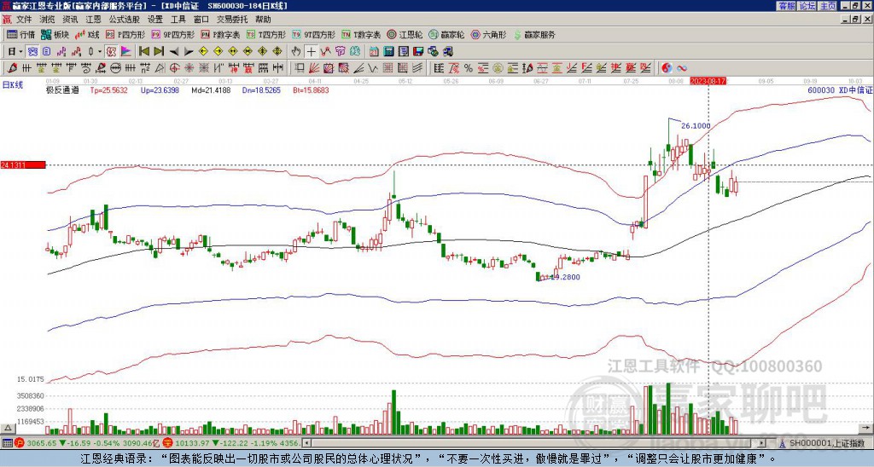Viewport: 874px width, 467px height.
Task: Click the 极反通道 indicator label
Action: [x=61, y=89]
